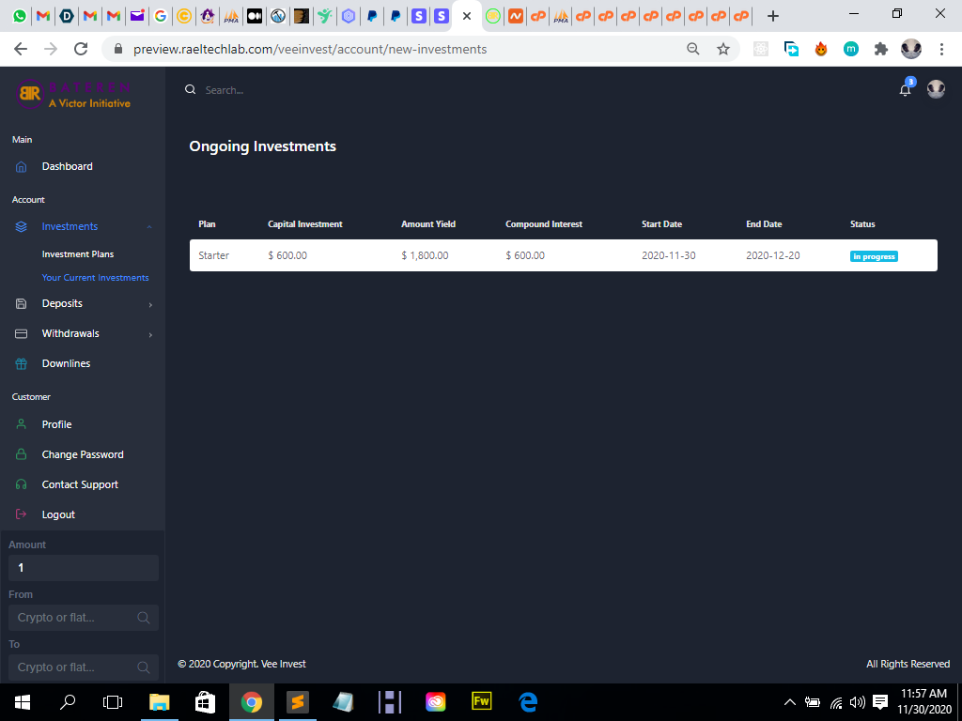Click the Bateren logo in the sidebar

(x=73, y=94)
